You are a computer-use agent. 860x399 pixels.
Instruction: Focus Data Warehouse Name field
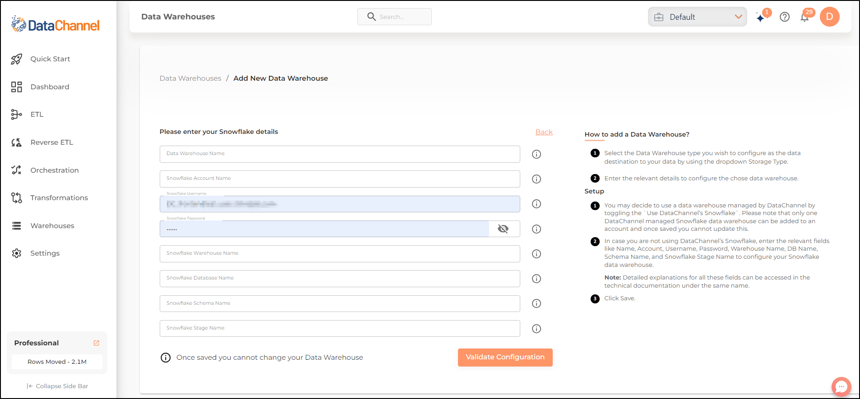340,154
